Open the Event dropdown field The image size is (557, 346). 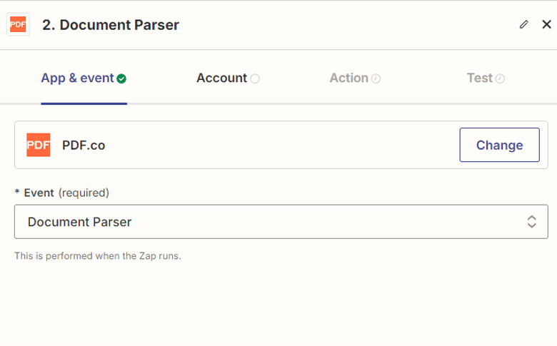pyautogui.click(x=278, y=222)
